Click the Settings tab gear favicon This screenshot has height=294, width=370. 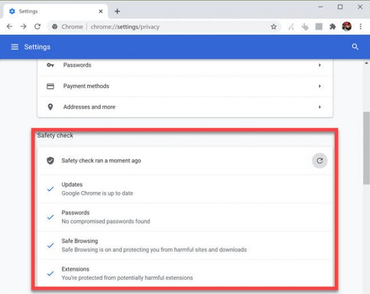point(12,11)
